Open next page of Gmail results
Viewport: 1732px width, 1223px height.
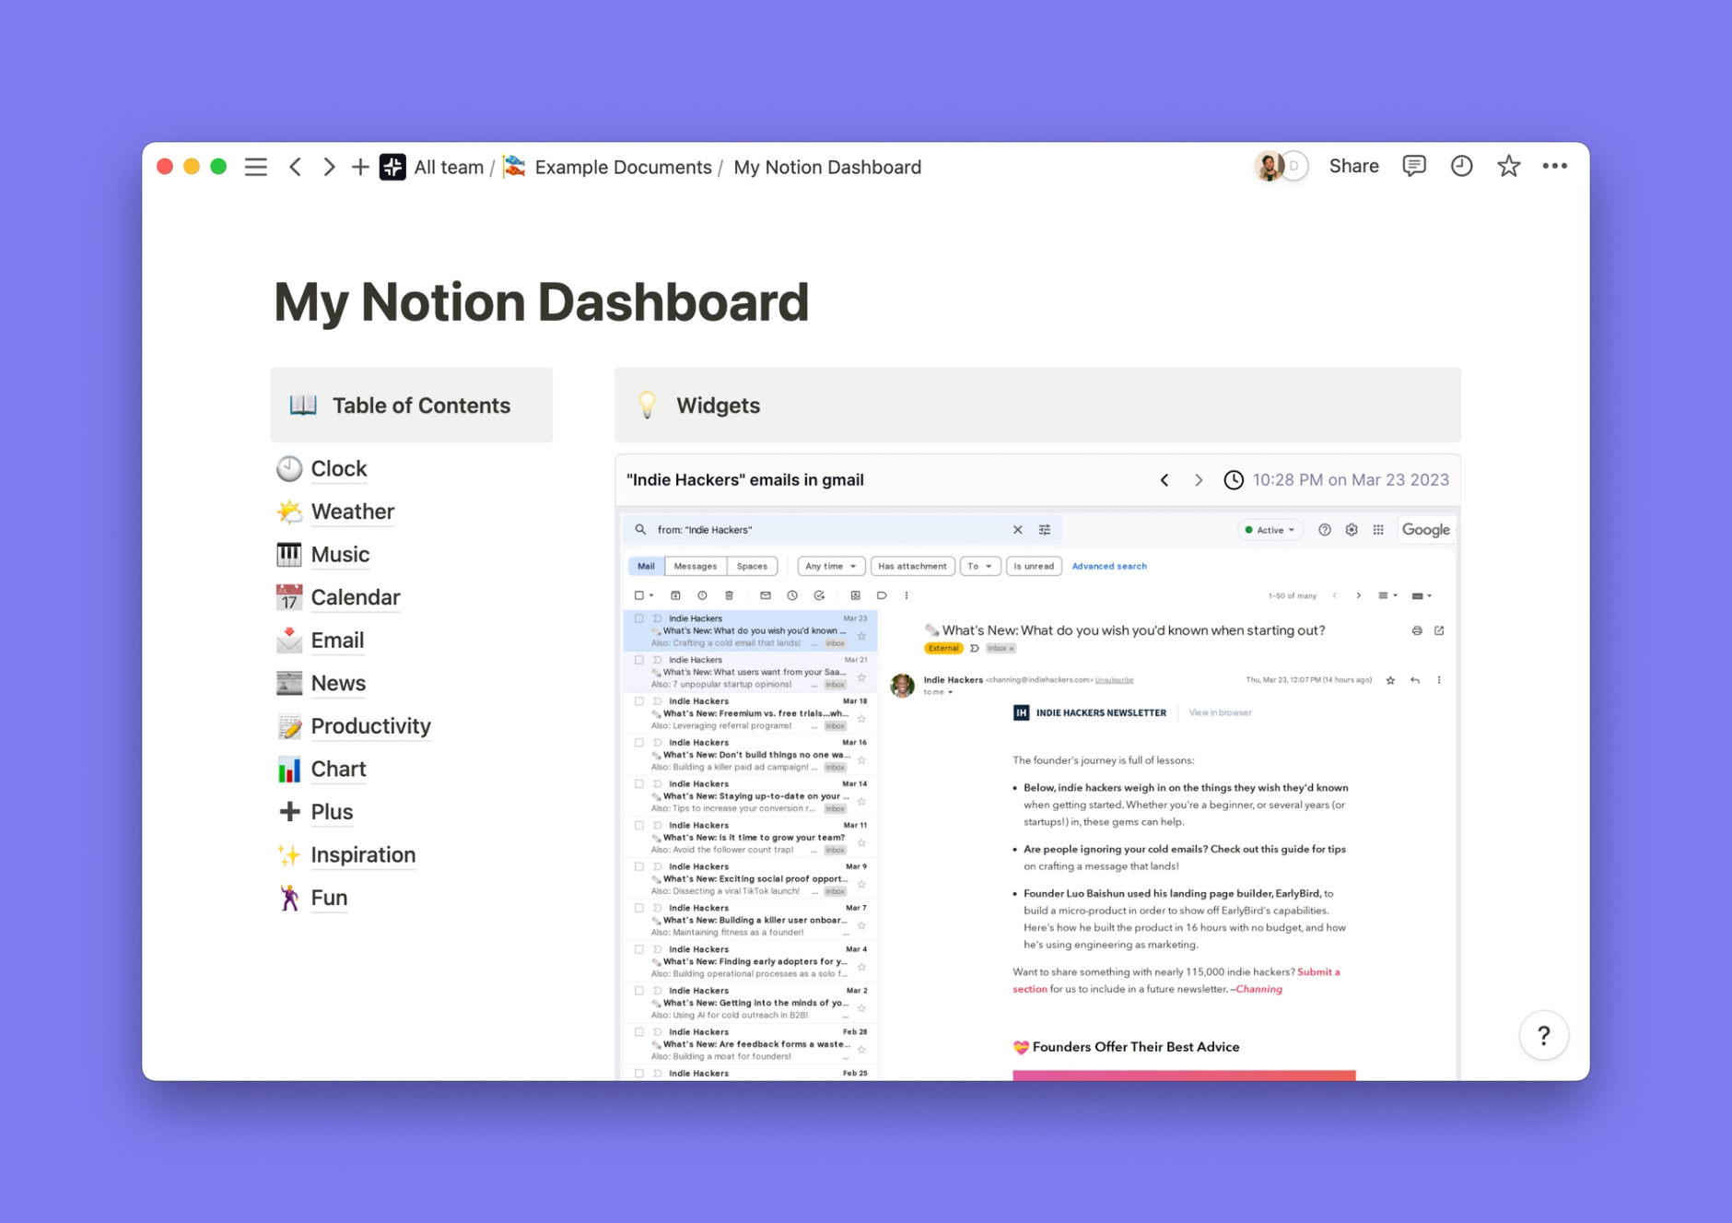pyautogui.click(x=1358, y=595)
